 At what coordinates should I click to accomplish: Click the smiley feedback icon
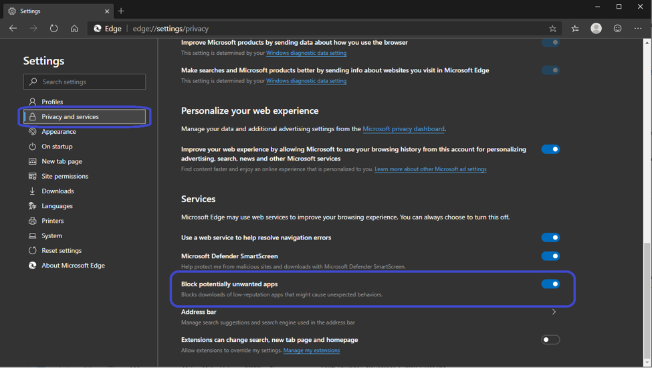tap(617, 29)
